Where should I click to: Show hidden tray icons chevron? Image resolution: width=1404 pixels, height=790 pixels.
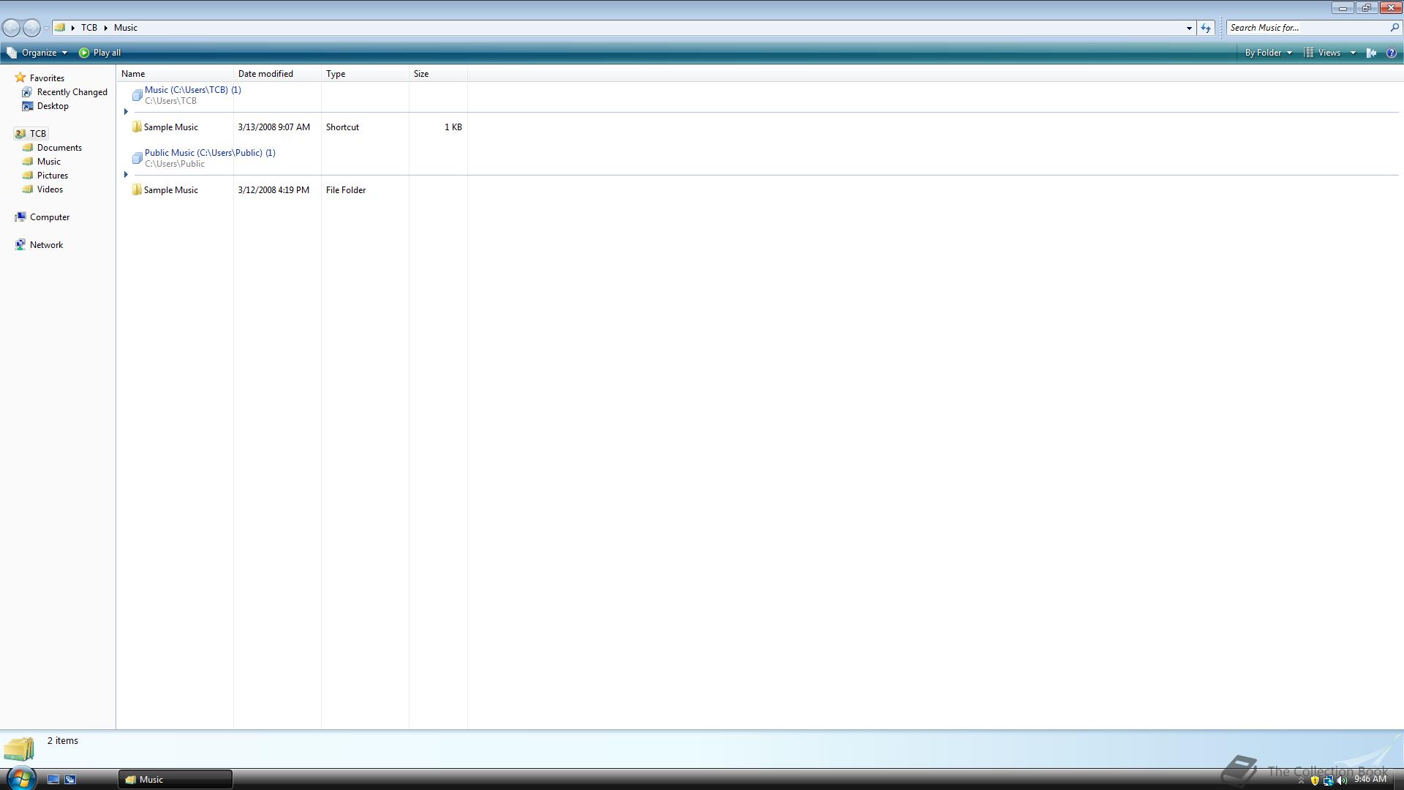pyautogui.click(x=1300, y=781)
